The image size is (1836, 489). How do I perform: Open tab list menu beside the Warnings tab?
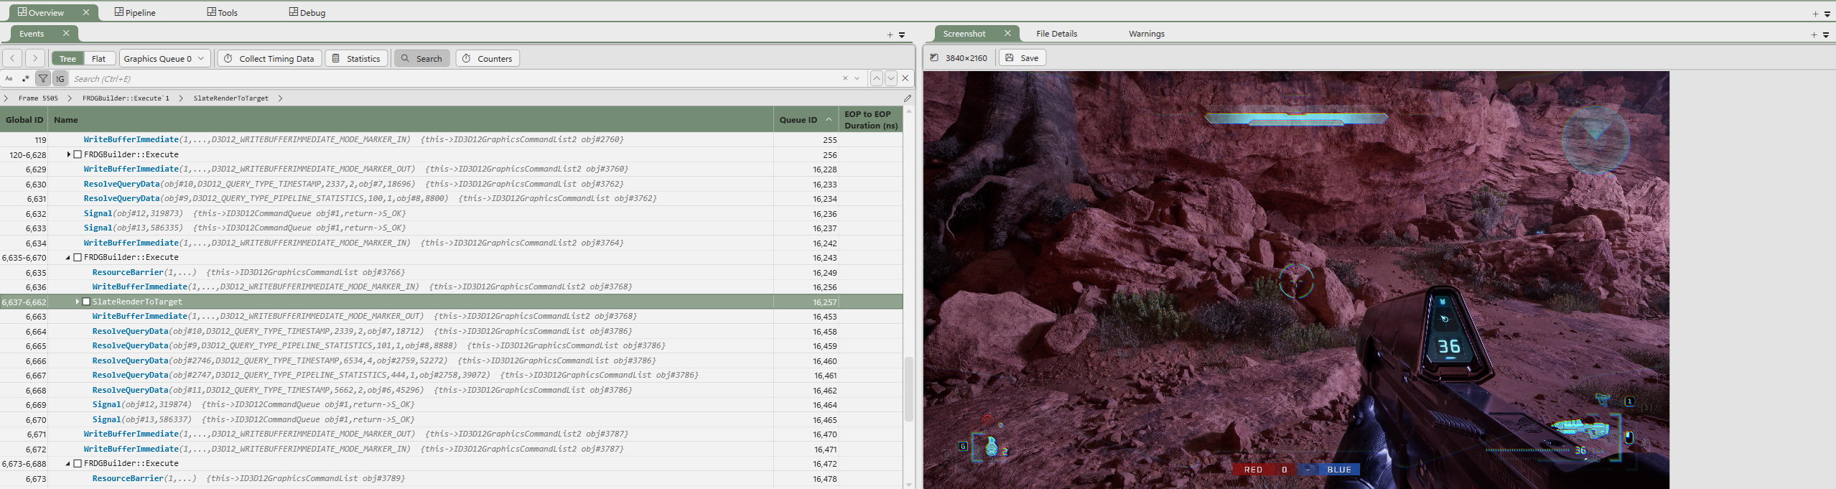[1826, 34]
